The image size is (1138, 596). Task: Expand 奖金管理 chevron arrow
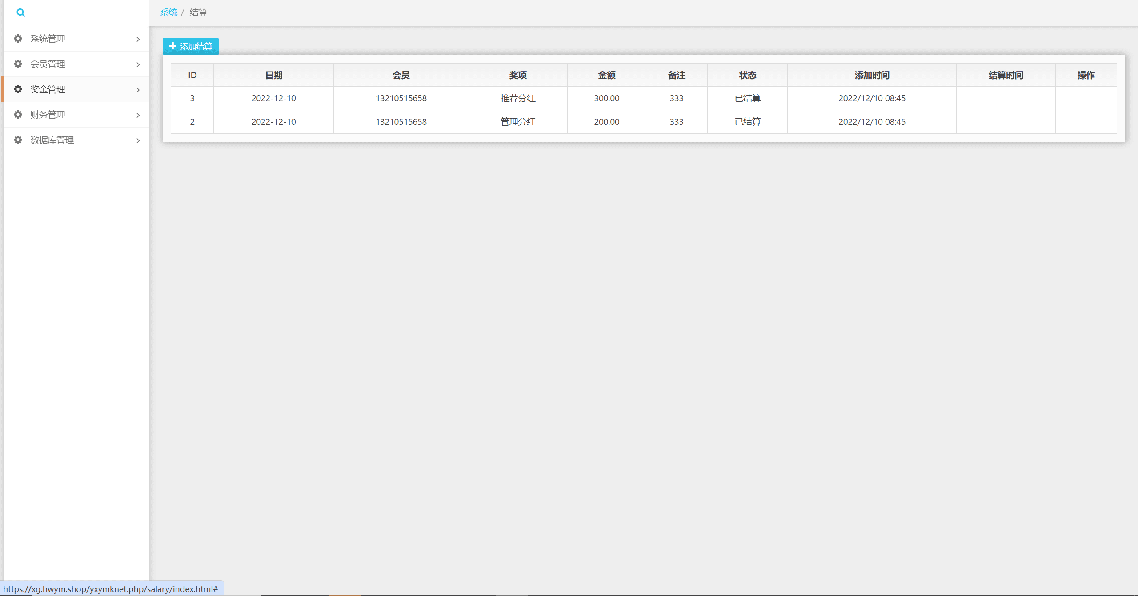tap(138, 90)
